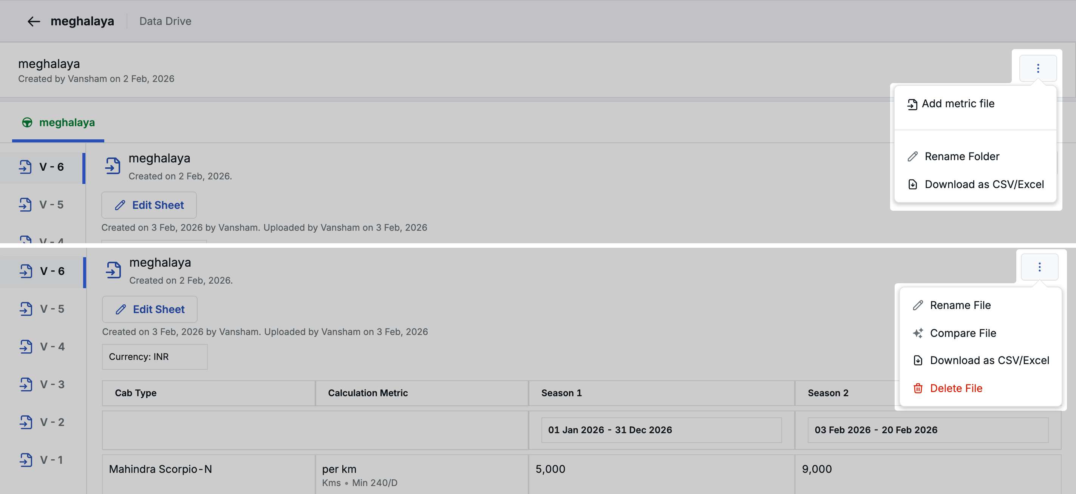
Task: Click Delete File option
Action: (956, 388)
